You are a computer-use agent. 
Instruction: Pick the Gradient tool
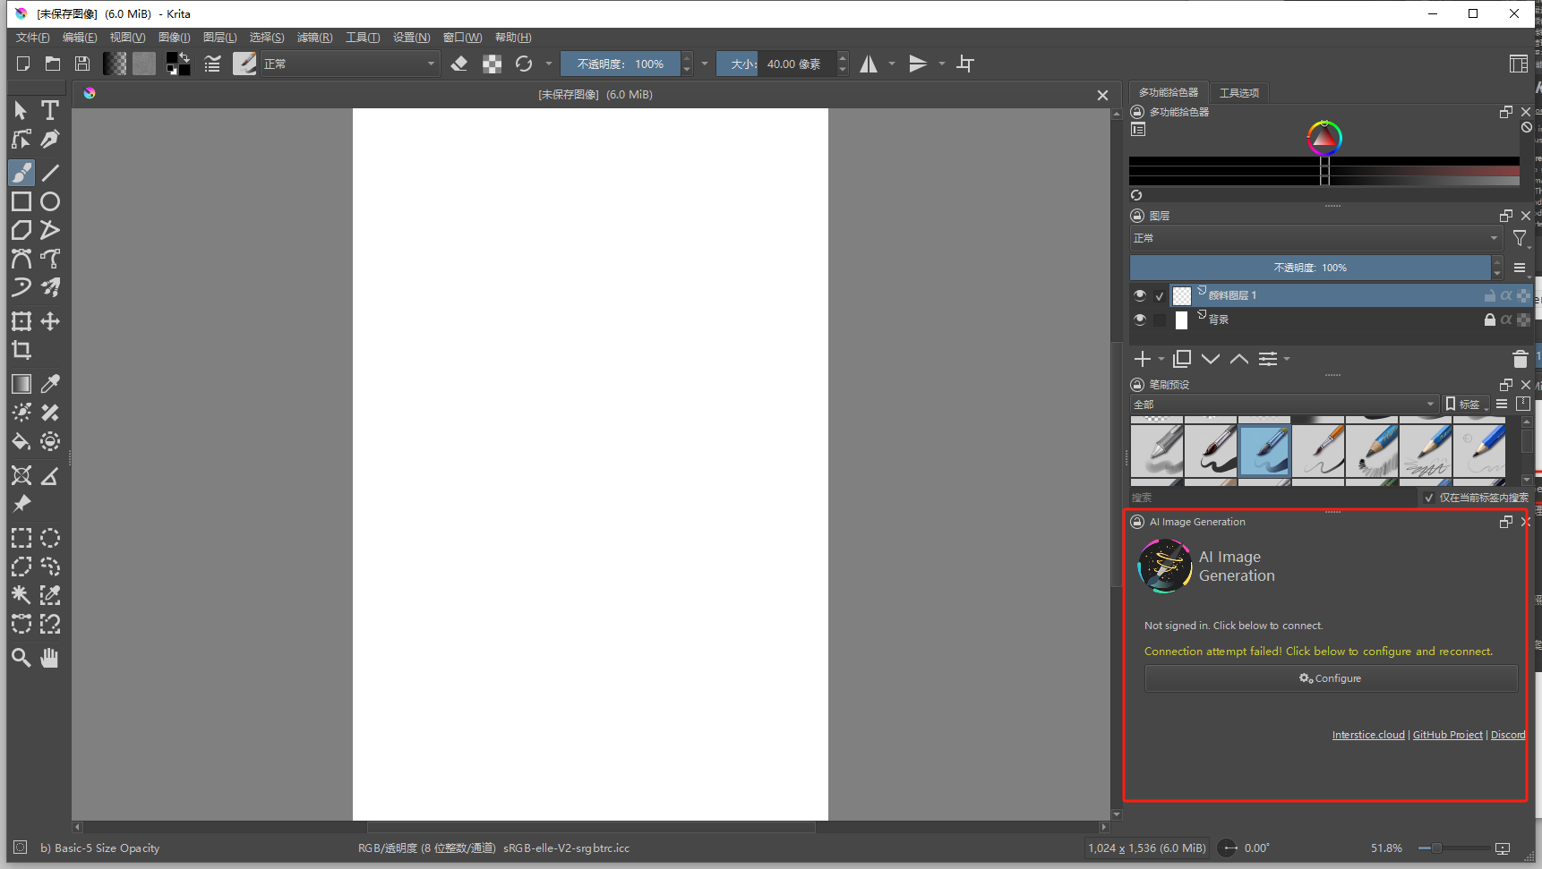21,384
